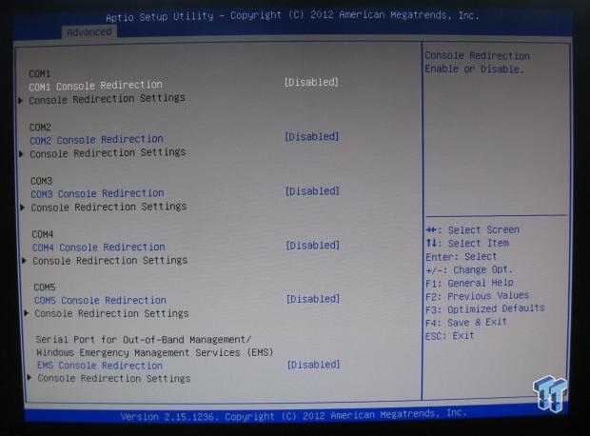Viewport: 590px width, 436px height.
Task: Click 'Serial Port for Out-of-Band Management/' text
Action: click(144, 340)
